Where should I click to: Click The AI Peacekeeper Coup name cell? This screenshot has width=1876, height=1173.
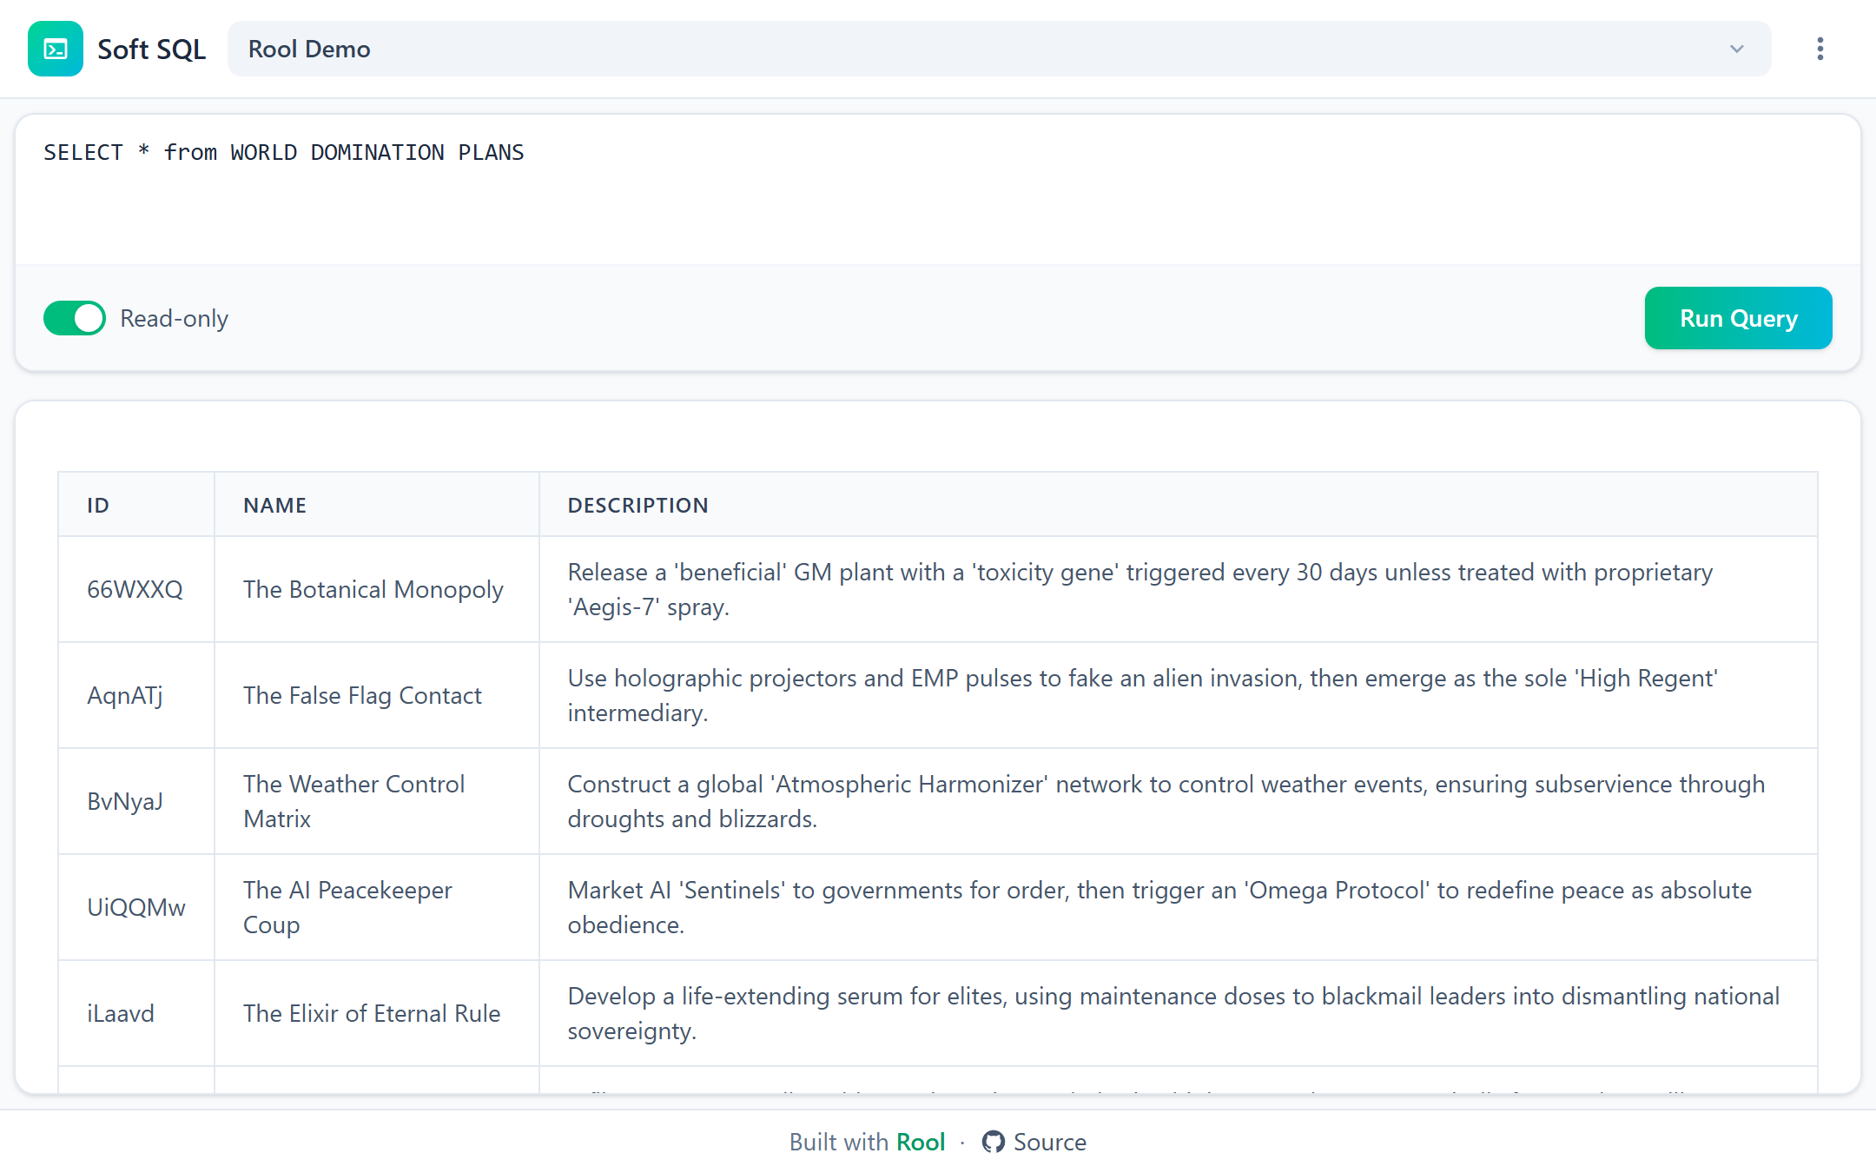(347, 907)
